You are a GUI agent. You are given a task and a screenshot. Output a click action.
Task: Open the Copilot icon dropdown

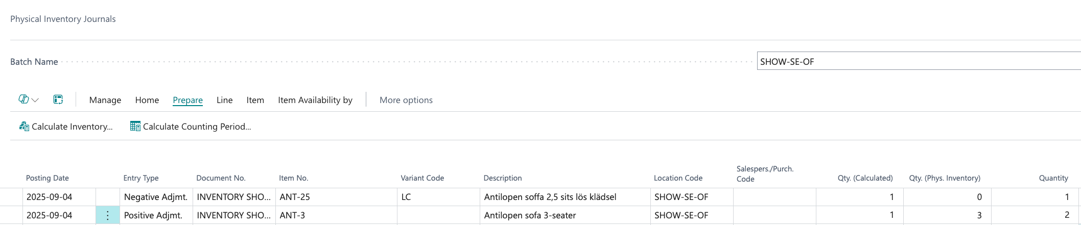[29, 99]
